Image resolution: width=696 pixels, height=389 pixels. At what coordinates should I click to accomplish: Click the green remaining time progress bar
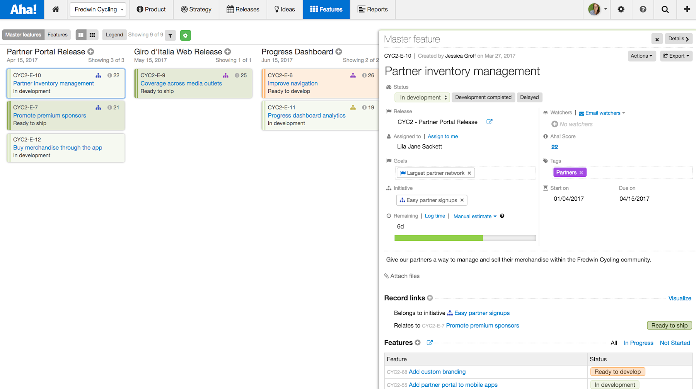coord(438,237)
